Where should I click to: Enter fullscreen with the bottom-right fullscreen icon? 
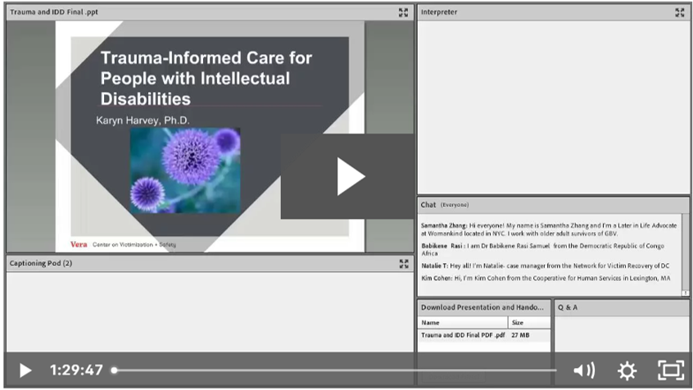click(671, 370)
